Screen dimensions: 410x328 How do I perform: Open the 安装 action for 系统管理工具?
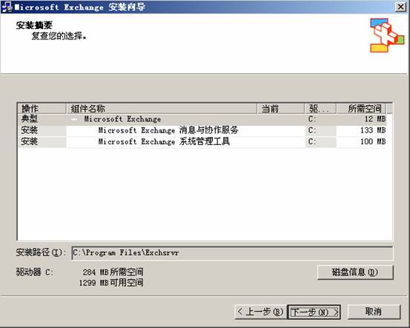point(42,142)
